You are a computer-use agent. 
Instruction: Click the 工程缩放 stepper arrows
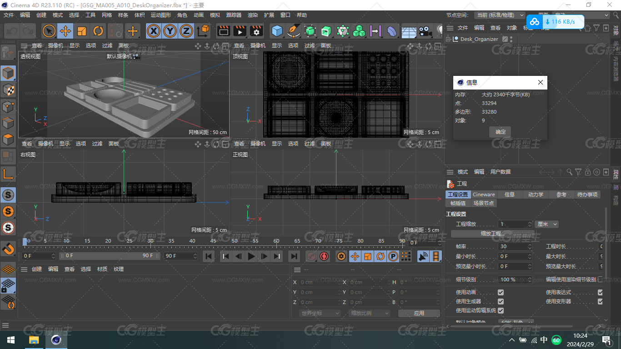[x=530, y=224]
